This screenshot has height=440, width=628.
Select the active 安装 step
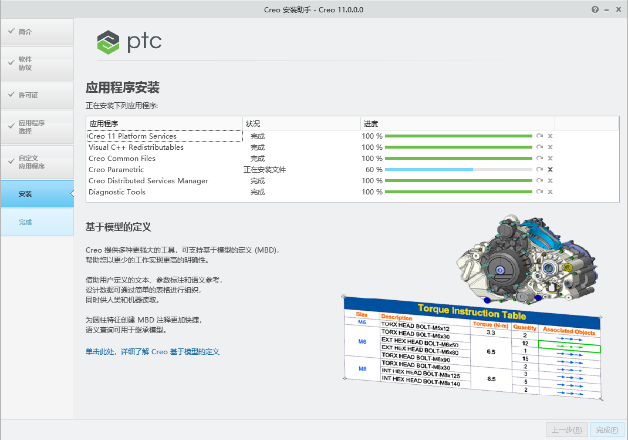37,194
